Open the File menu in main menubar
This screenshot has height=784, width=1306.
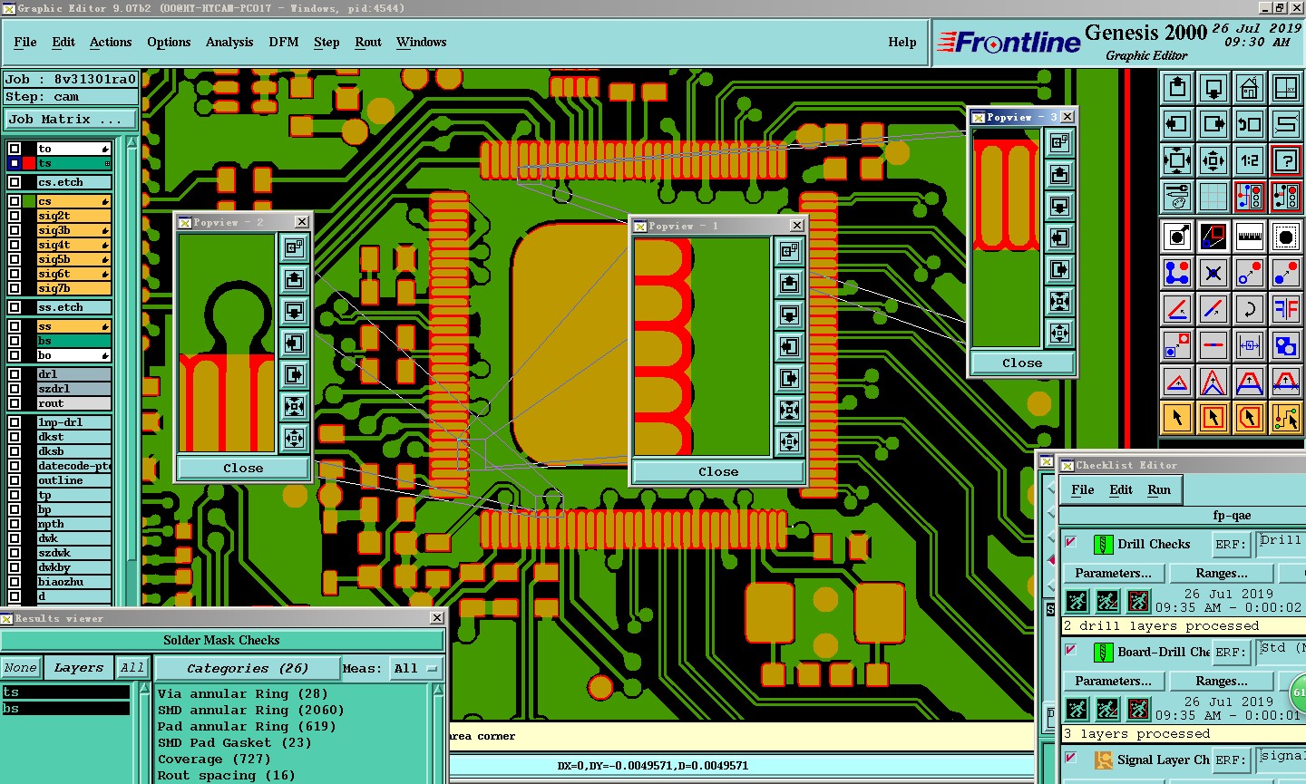point(25,43)
